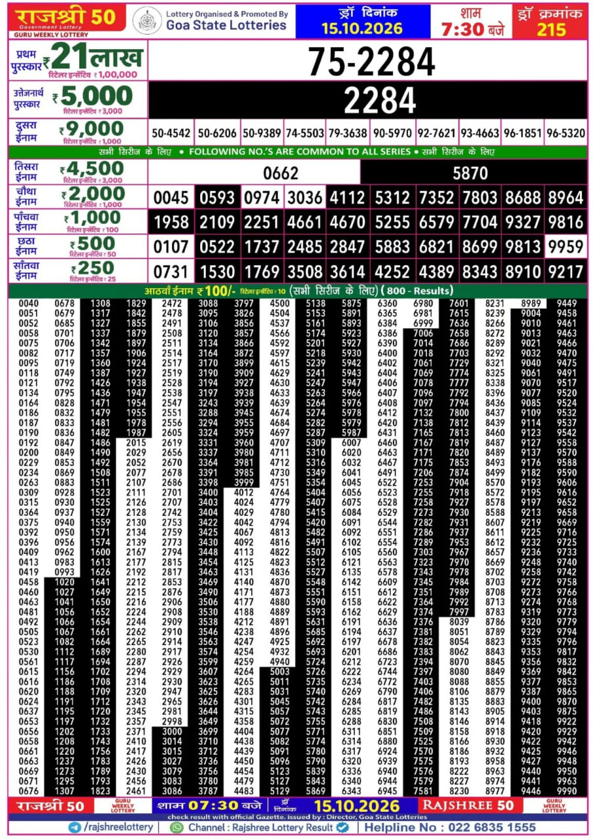Select second prize number 96-5320

tap(565, 133)
